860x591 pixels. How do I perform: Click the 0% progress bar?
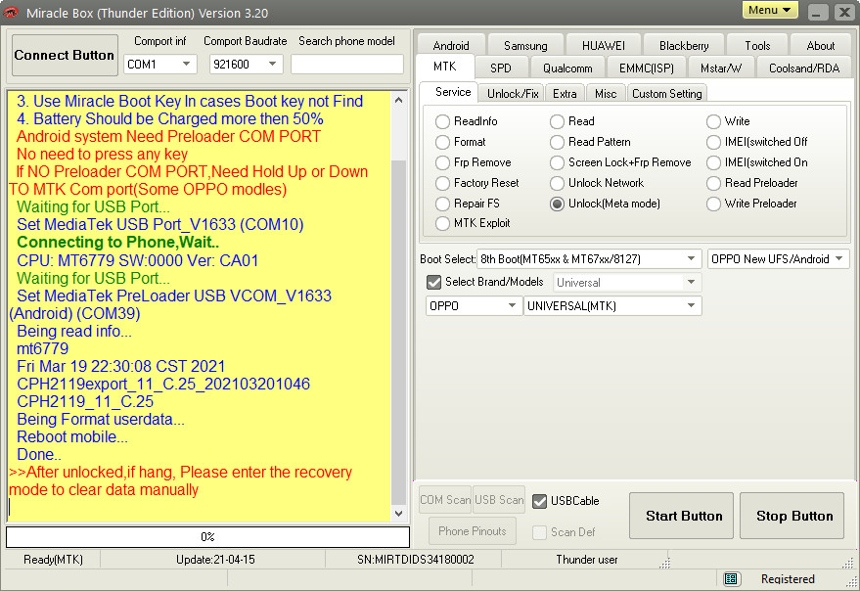(x=207, y=537)
